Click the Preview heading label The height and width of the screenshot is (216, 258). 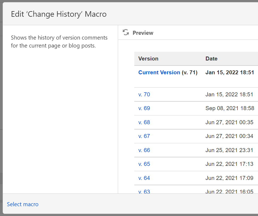pos(143,33)
